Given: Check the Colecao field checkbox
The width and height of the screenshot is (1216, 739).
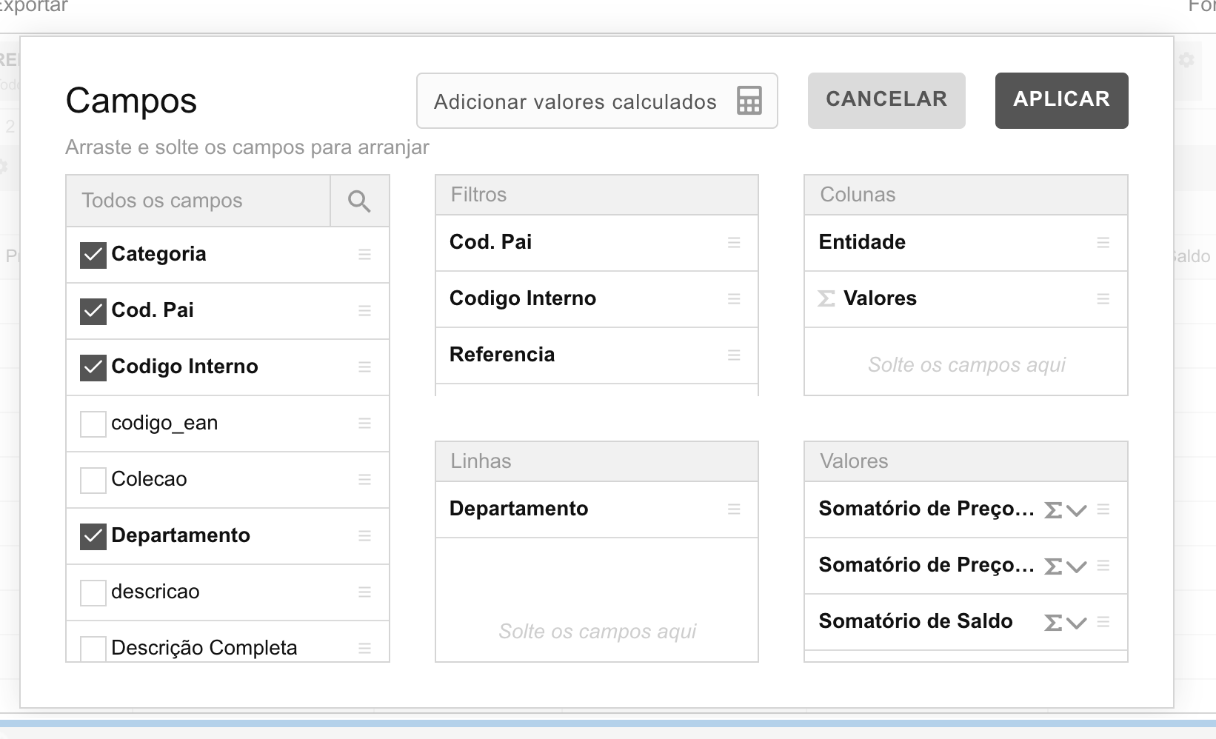Looking at the screenshot, I should [93, 480].
